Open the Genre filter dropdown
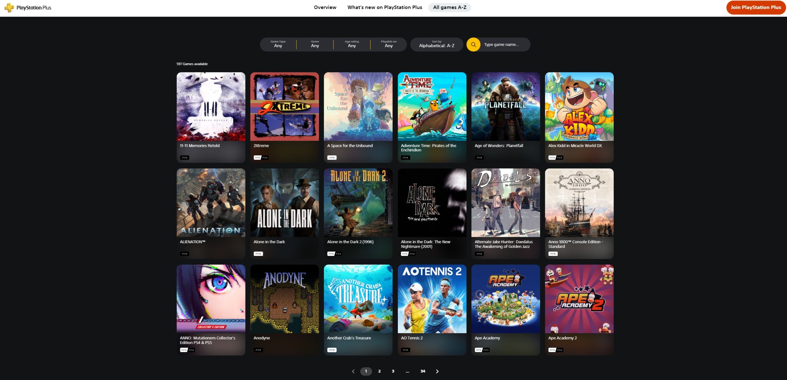This screenshot has height=380, width=787. (x=315, y=45)
